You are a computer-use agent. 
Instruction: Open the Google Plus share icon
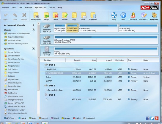tap(157, 118)
